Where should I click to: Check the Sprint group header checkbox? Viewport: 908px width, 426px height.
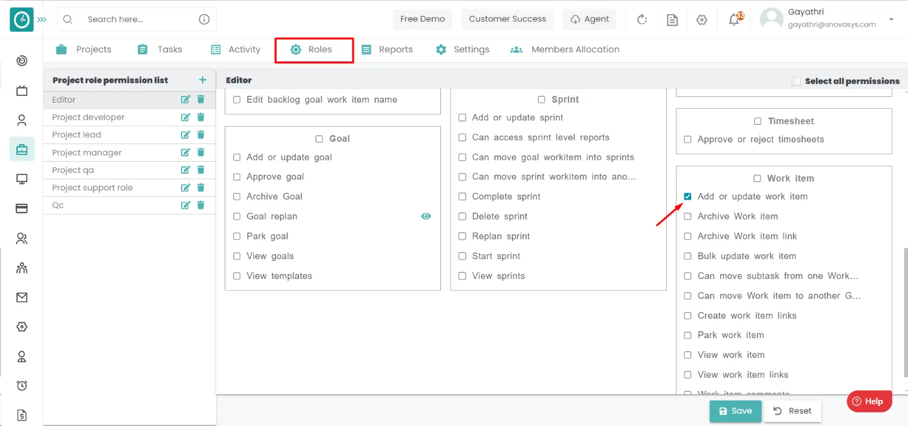[541, 99]
